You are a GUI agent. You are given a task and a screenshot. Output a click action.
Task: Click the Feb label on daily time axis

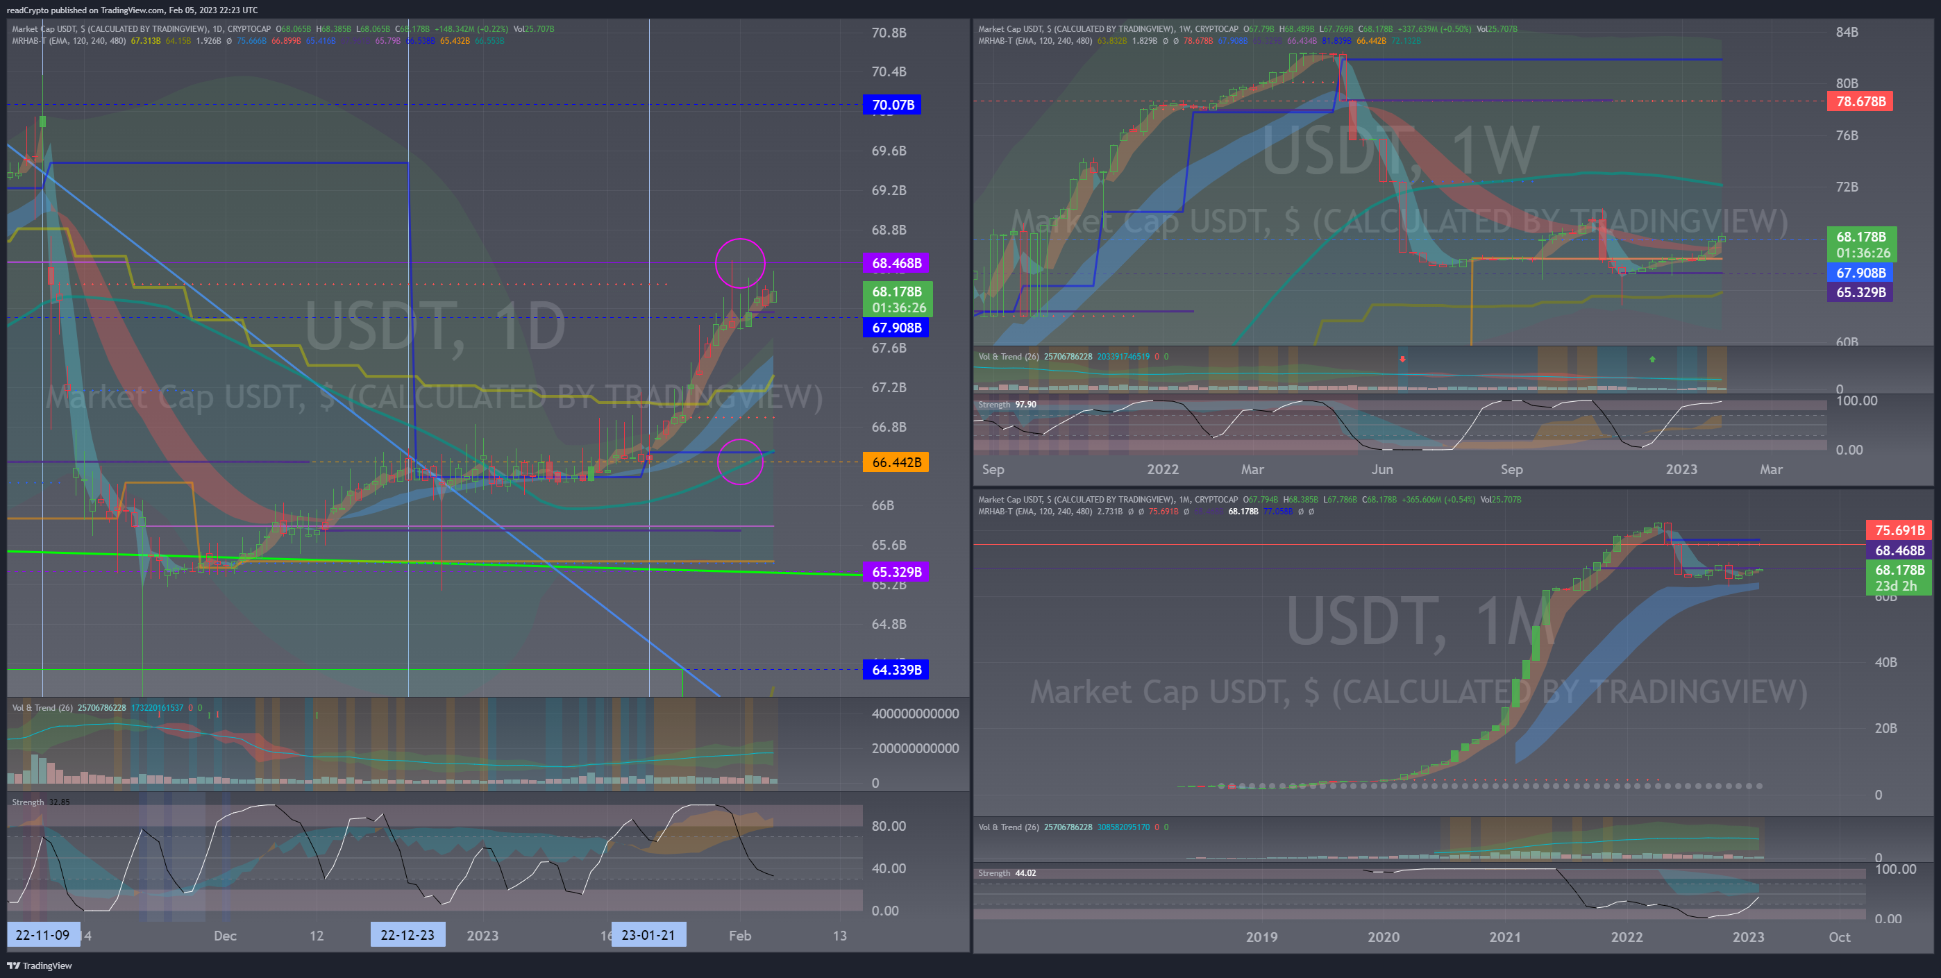[740, 936]
